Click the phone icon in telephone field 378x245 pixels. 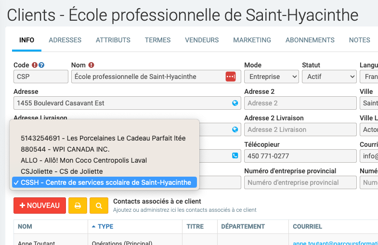click(235, 155)
